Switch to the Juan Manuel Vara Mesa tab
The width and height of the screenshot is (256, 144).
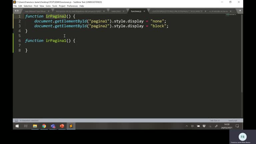pos(35,11)
